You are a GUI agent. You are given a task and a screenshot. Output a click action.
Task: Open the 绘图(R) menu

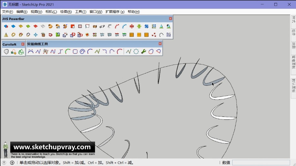tap(66, 12)
